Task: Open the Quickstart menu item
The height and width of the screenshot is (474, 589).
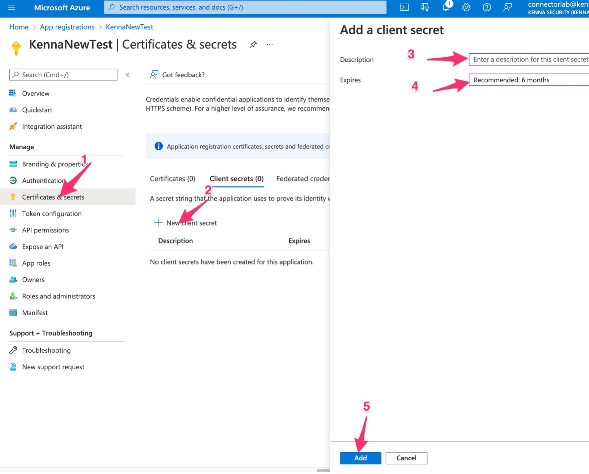Action: [37, 110]
